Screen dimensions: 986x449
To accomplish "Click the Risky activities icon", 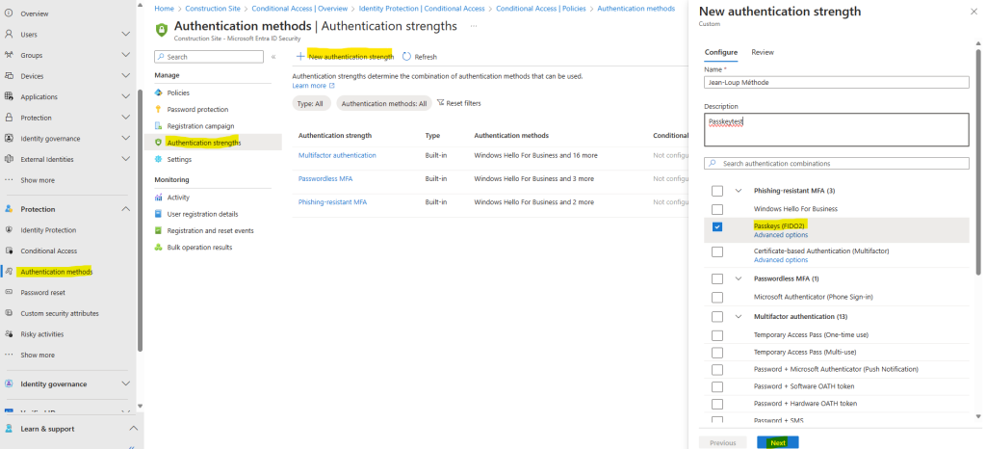I will click(9, 334).
